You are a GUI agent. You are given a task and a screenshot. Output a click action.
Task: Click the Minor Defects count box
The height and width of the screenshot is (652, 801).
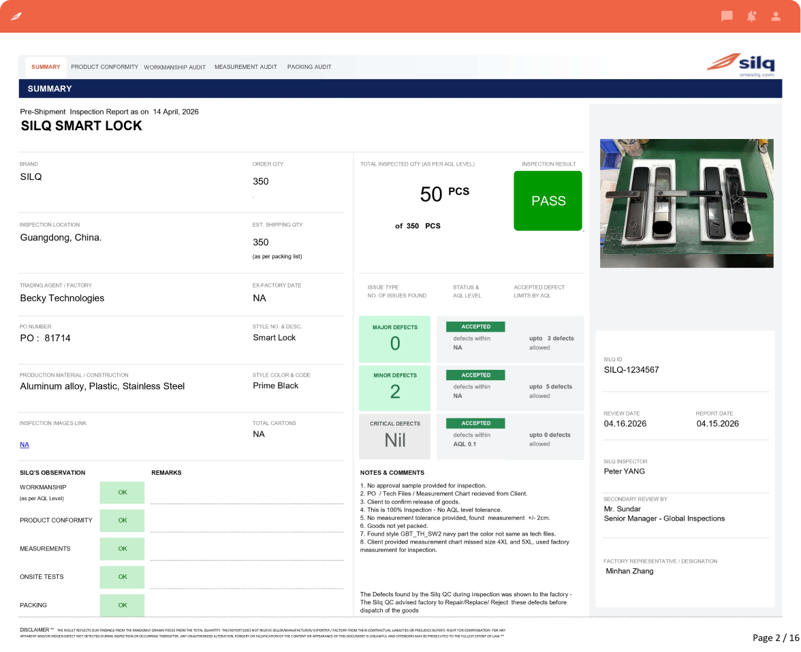[x=395, y=388]
